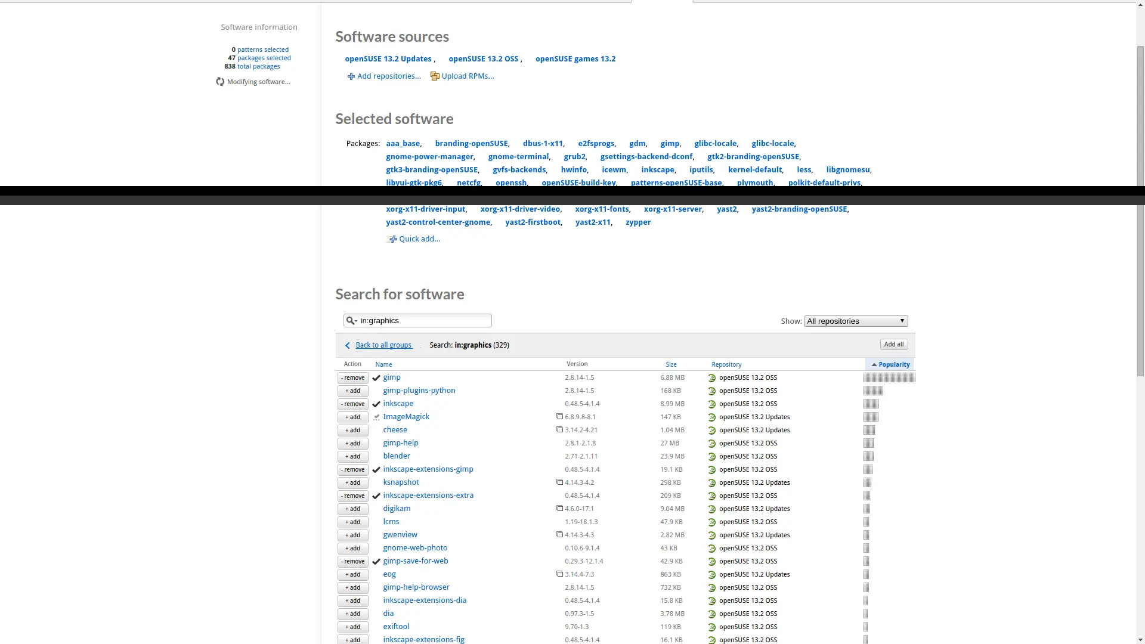Click the repository icon in the digikam row
The width and height of the screenshot is (1145, 644).
(712, 509)
